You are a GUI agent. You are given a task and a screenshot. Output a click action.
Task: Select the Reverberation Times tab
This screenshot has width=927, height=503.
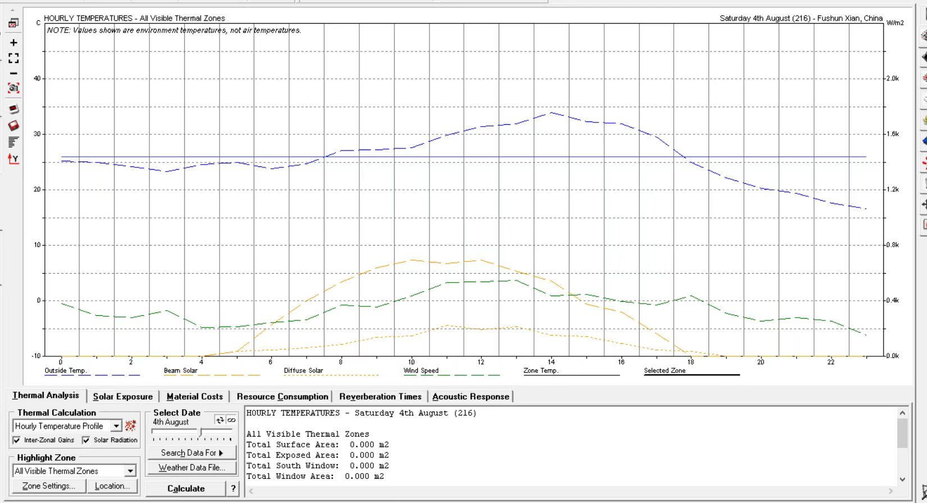pyautogui.click(x=380, y=396)
